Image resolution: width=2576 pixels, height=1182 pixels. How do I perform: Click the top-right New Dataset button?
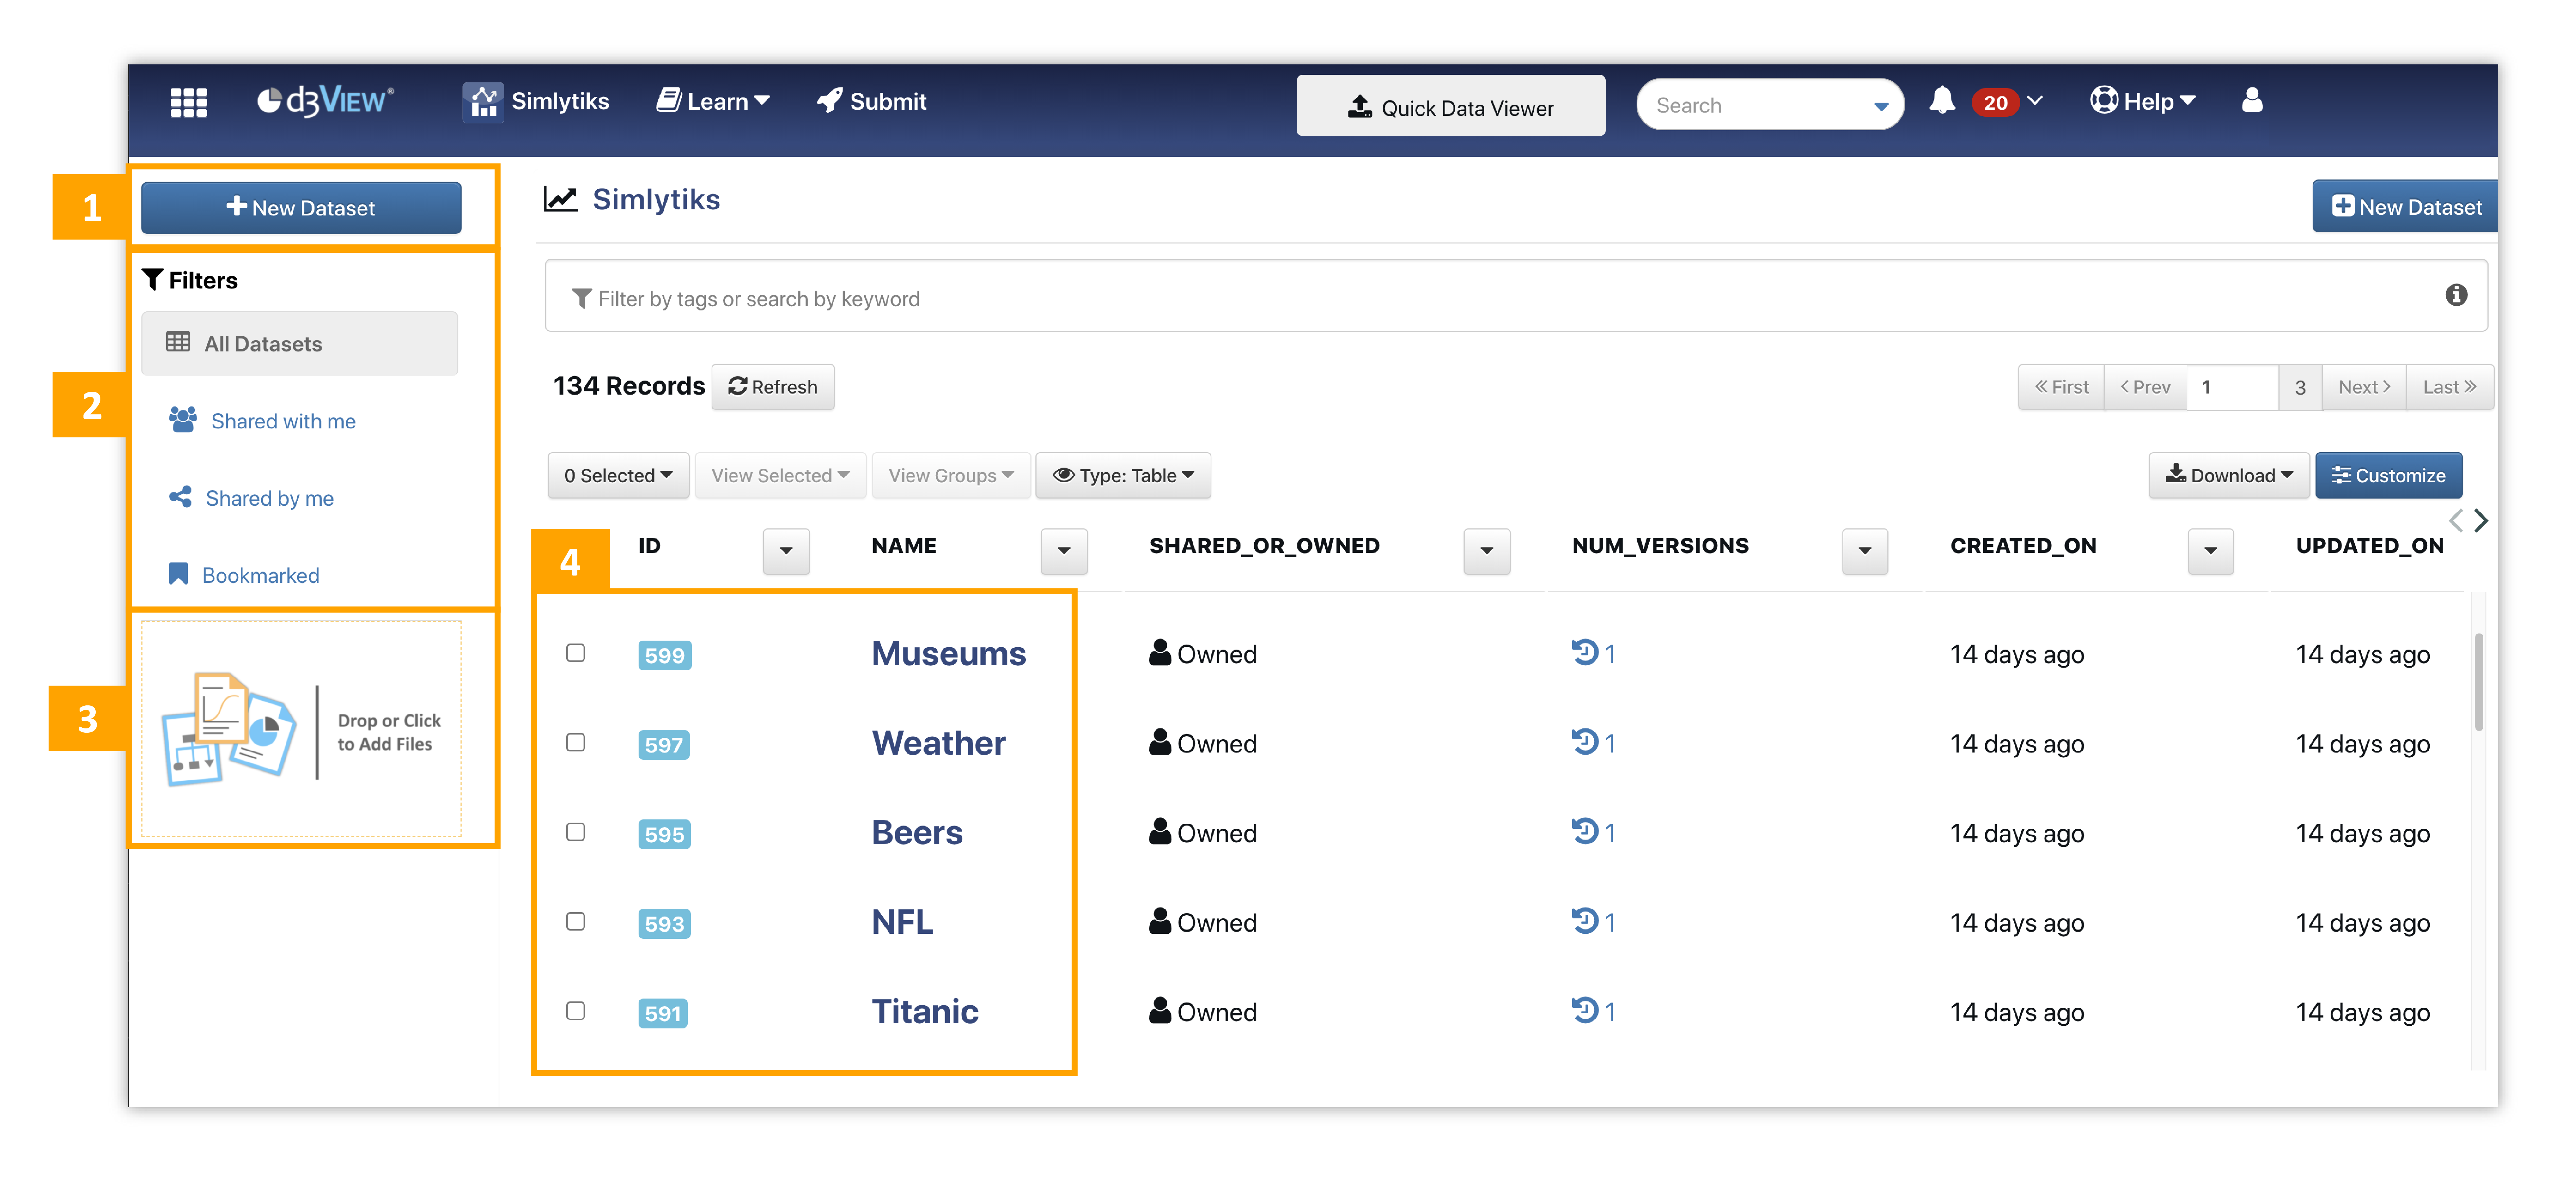(2405, 207)
